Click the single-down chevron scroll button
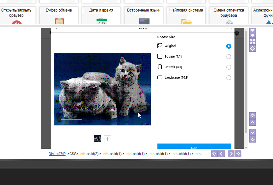Image resolution: width=273 pixels, height=185 pixels. 253,132
